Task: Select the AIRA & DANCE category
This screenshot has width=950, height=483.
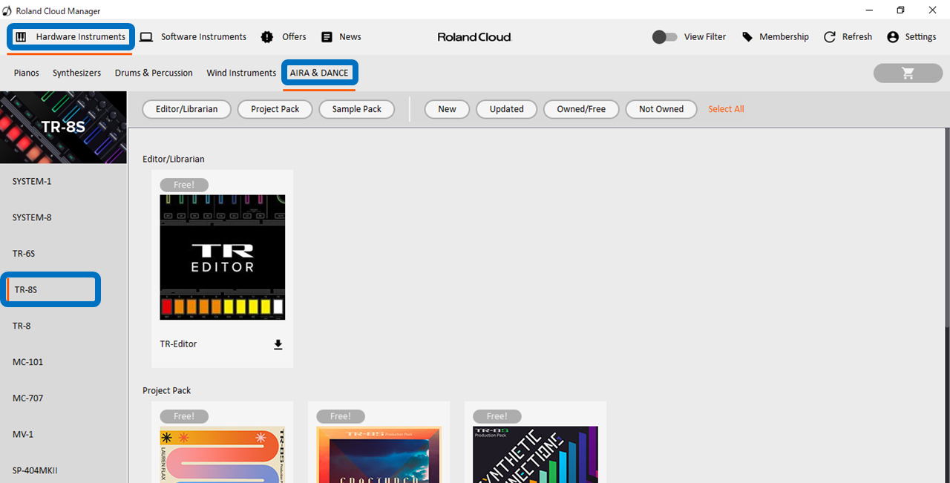Action: [319, 73]
